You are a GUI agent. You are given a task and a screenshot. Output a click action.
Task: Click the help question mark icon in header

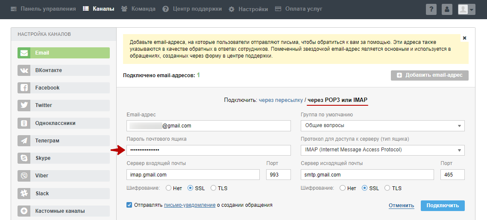point(431,9)
